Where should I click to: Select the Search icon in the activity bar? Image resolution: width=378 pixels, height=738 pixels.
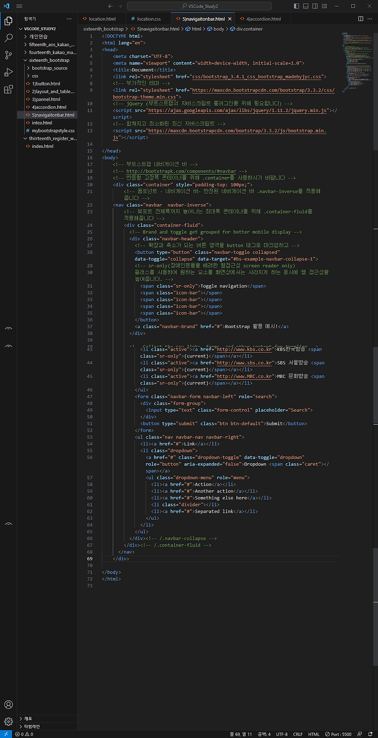coord(8,39)
